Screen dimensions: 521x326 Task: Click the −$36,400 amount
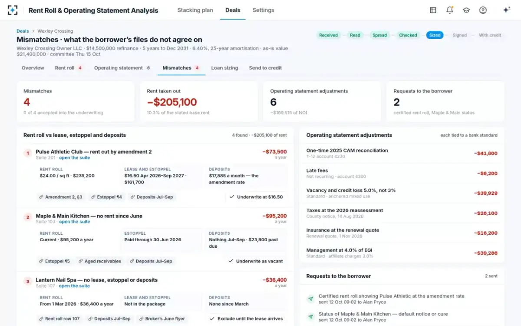[274, 280]
